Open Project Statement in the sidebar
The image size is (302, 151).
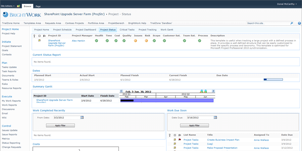12,46
